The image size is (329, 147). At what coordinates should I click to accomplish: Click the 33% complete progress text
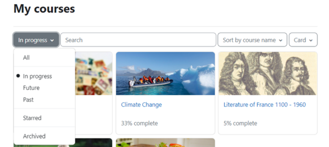point(139,123)
